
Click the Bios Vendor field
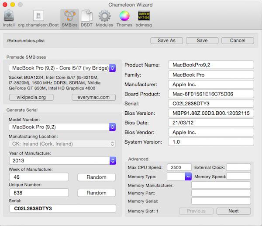coord(211,132)
